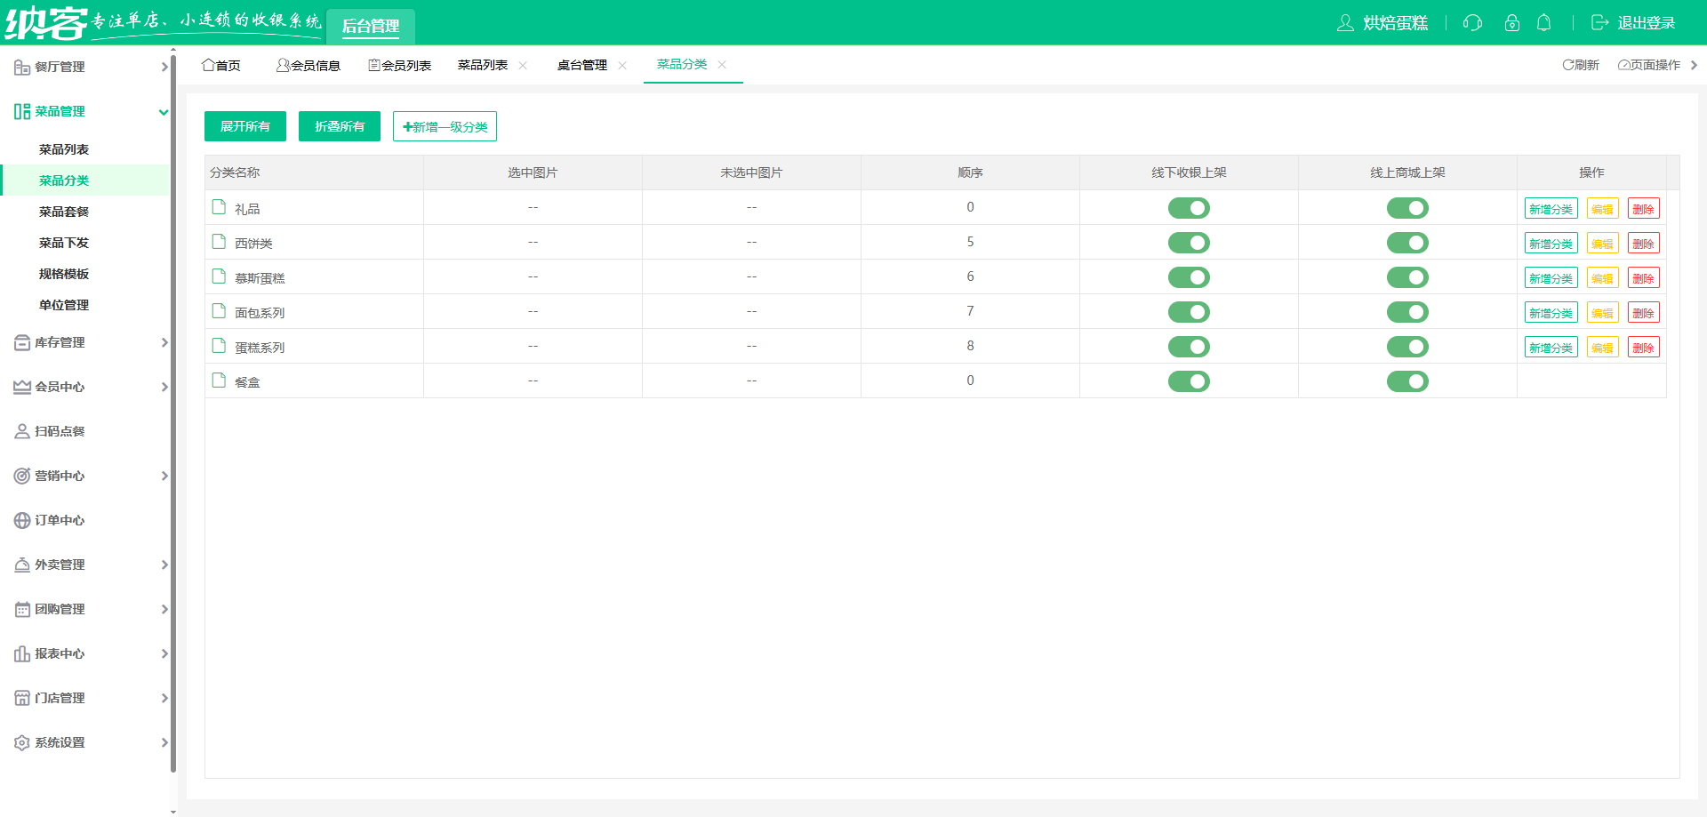Switch to the 桌台管理 tab

[582, 65]
